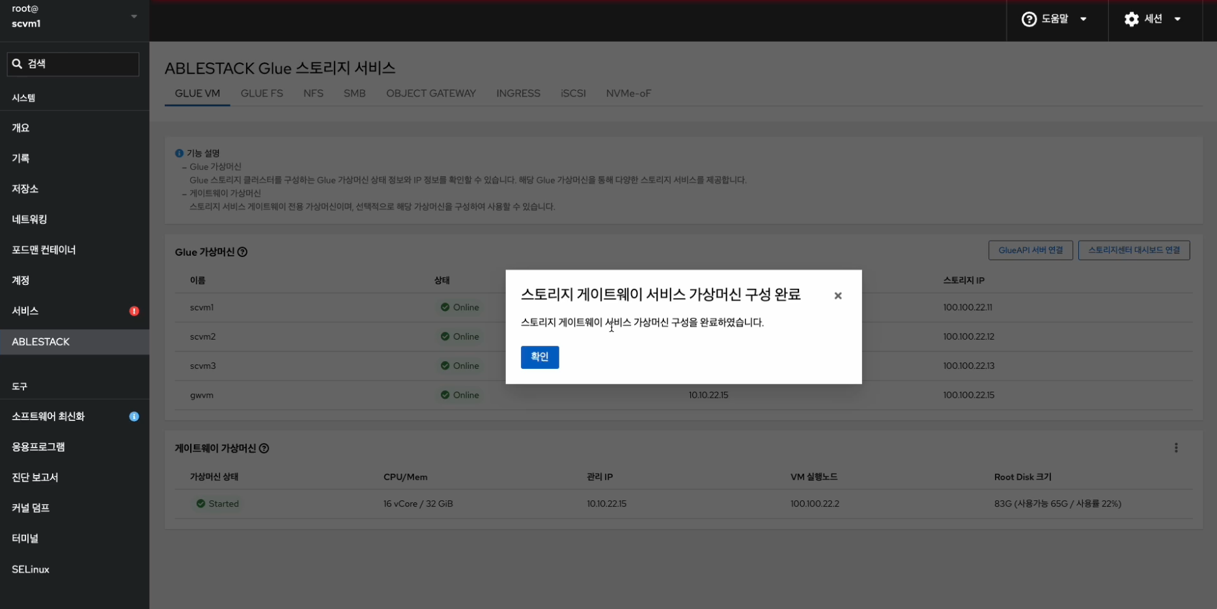The height and width of the screenshot is (609, 1217).
Task: Click the blue info icon beside 기능 설명
Action: 179,154
